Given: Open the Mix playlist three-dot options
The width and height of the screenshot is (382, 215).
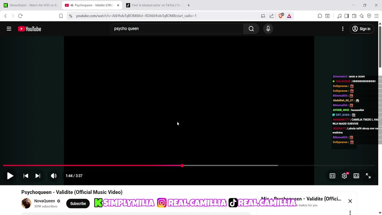Looking at the screenshot, I should (x=350, y=213).
